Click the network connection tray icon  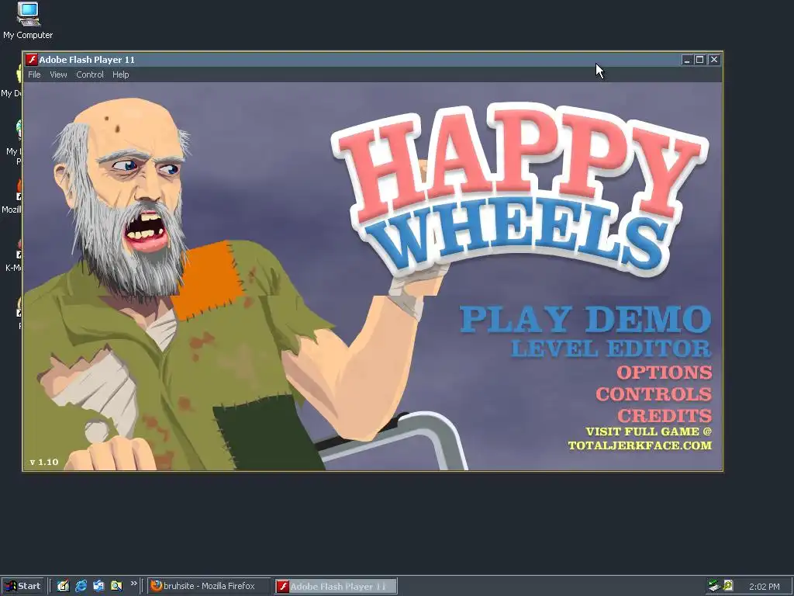714,586
